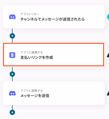The height and width of the screenshot is (119, 109).
Task: Select the top Discord trigger card
Action: [x=54, y=17]
